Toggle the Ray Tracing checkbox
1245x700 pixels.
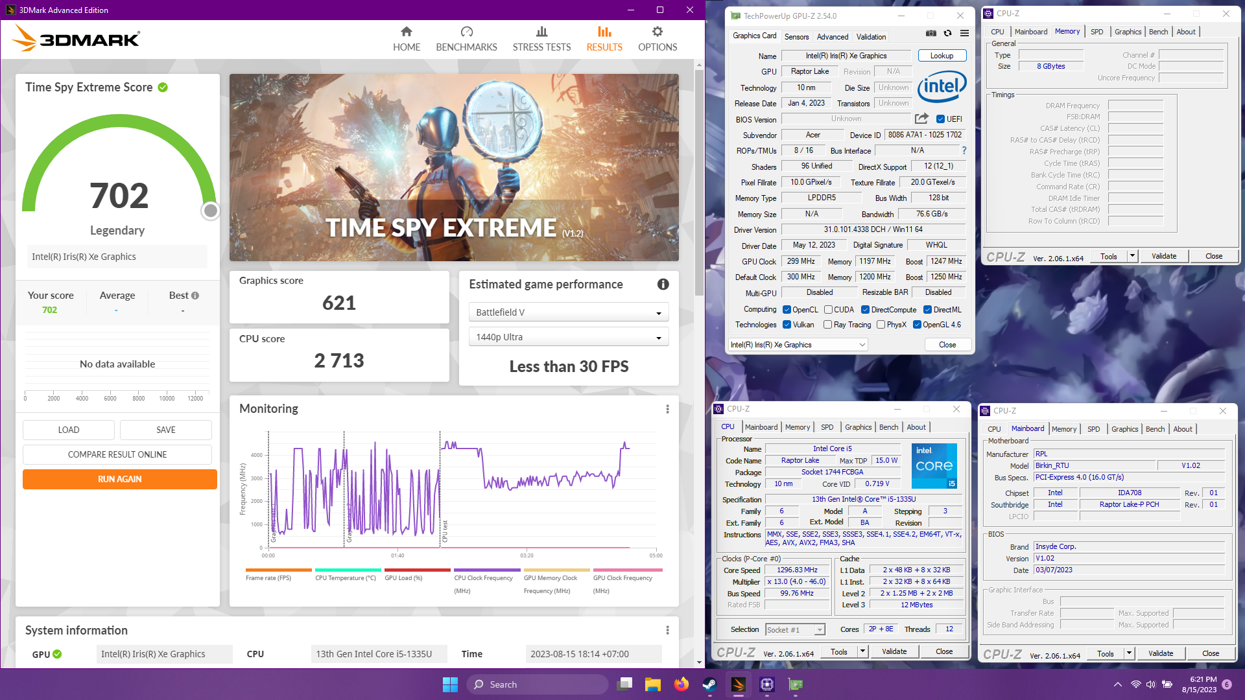(827, 325)
